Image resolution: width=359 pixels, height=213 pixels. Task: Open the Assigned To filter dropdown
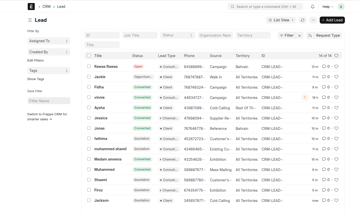[x=49, y=41]
